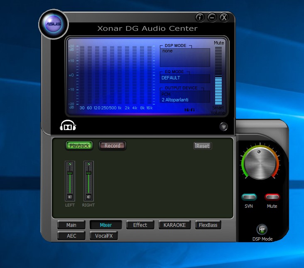Click the master volume knob
Screen dimensions: 304x268
pos(260,164)
